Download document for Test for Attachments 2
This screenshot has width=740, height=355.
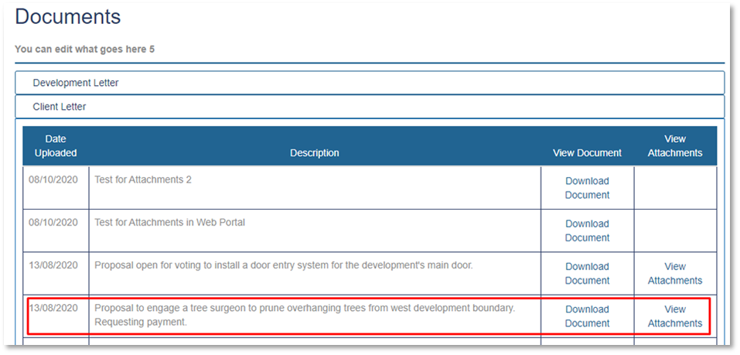tap(586, 188)
